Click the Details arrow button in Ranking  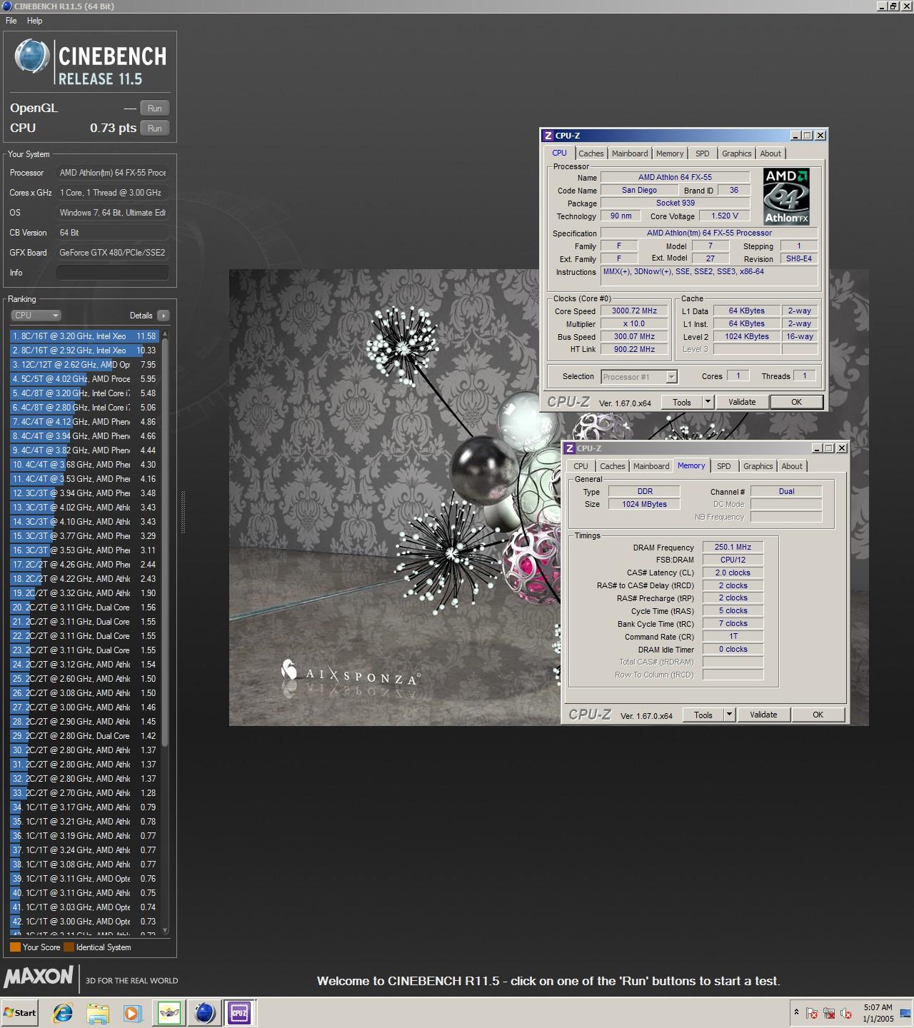tap(164, 316)
